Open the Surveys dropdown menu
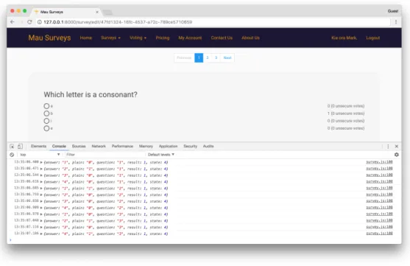 [110, 38]
